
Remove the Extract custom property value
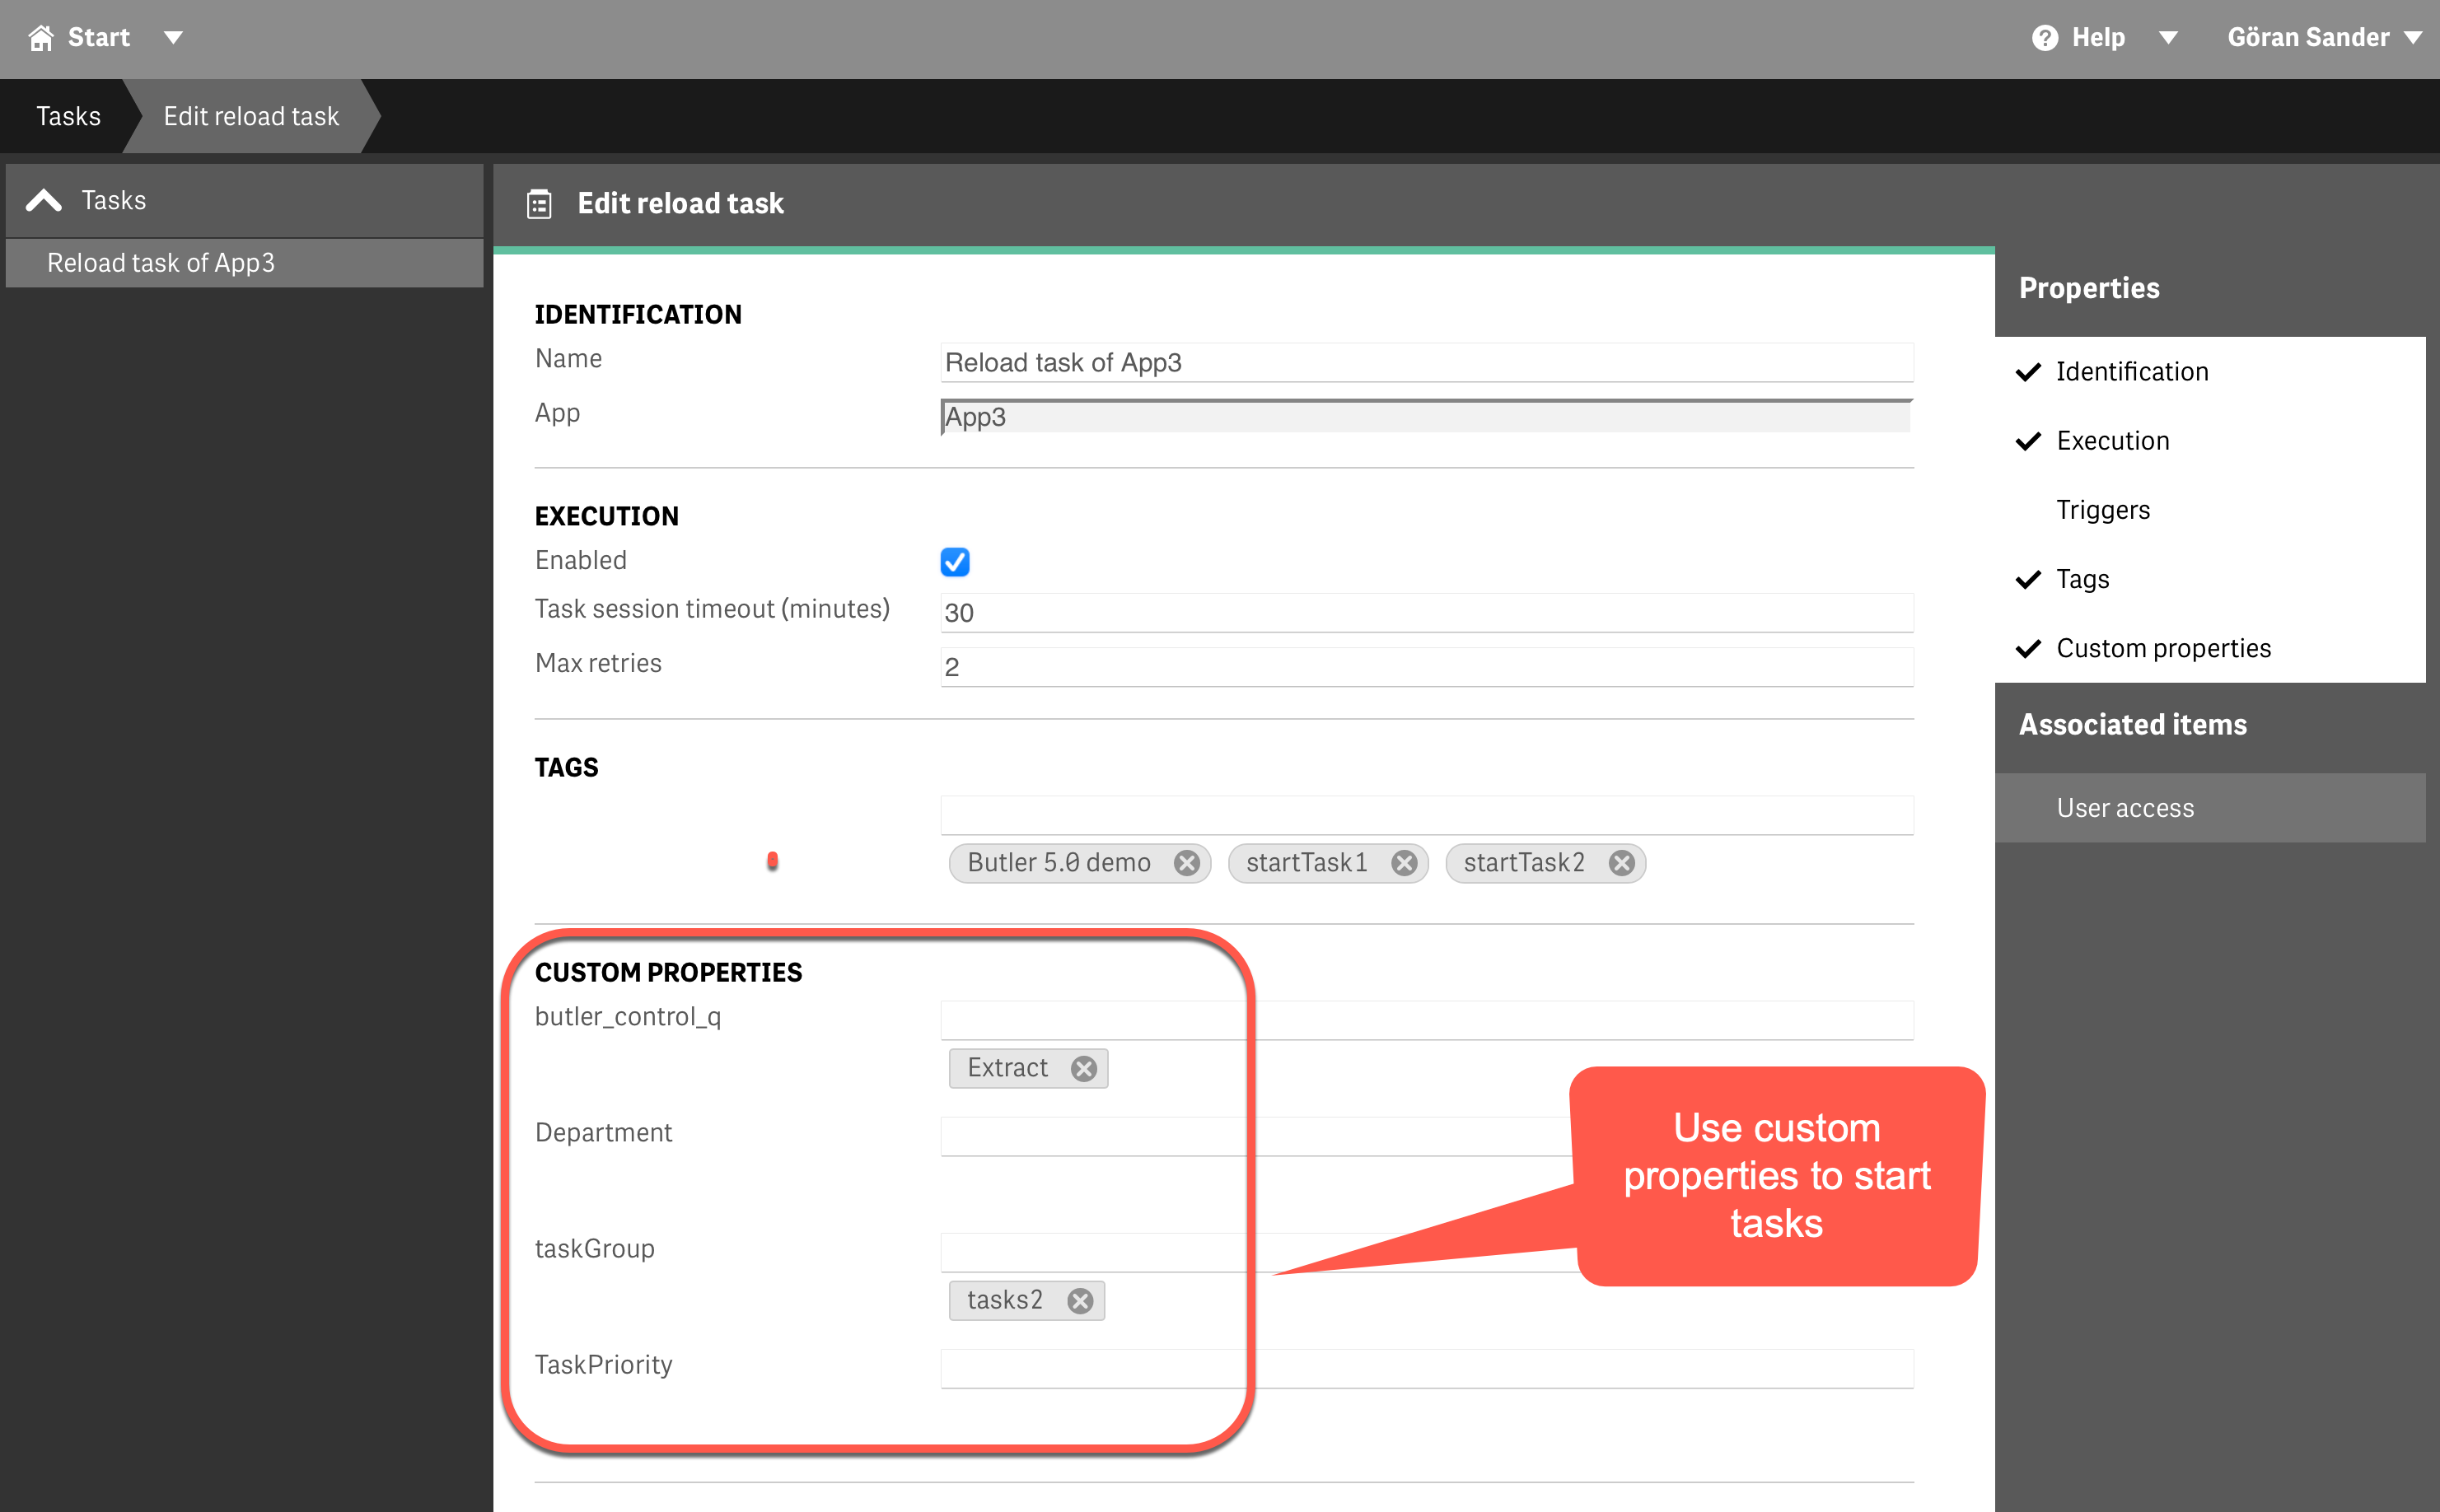click(x=1083, y=1069)
